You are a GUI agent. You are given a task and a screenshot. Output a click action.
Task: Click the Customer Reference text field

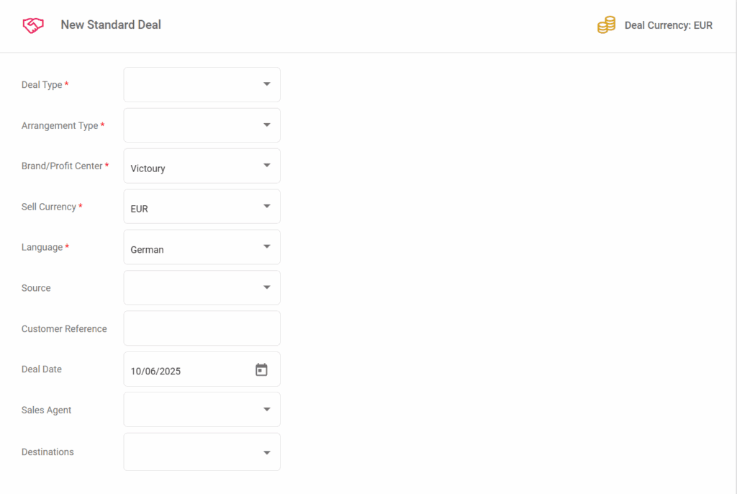point(202,328)
